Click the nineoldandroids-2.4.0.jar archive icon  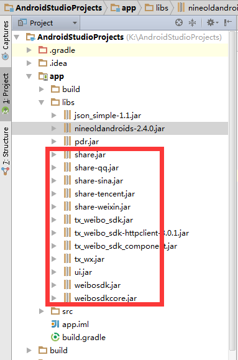67,128
